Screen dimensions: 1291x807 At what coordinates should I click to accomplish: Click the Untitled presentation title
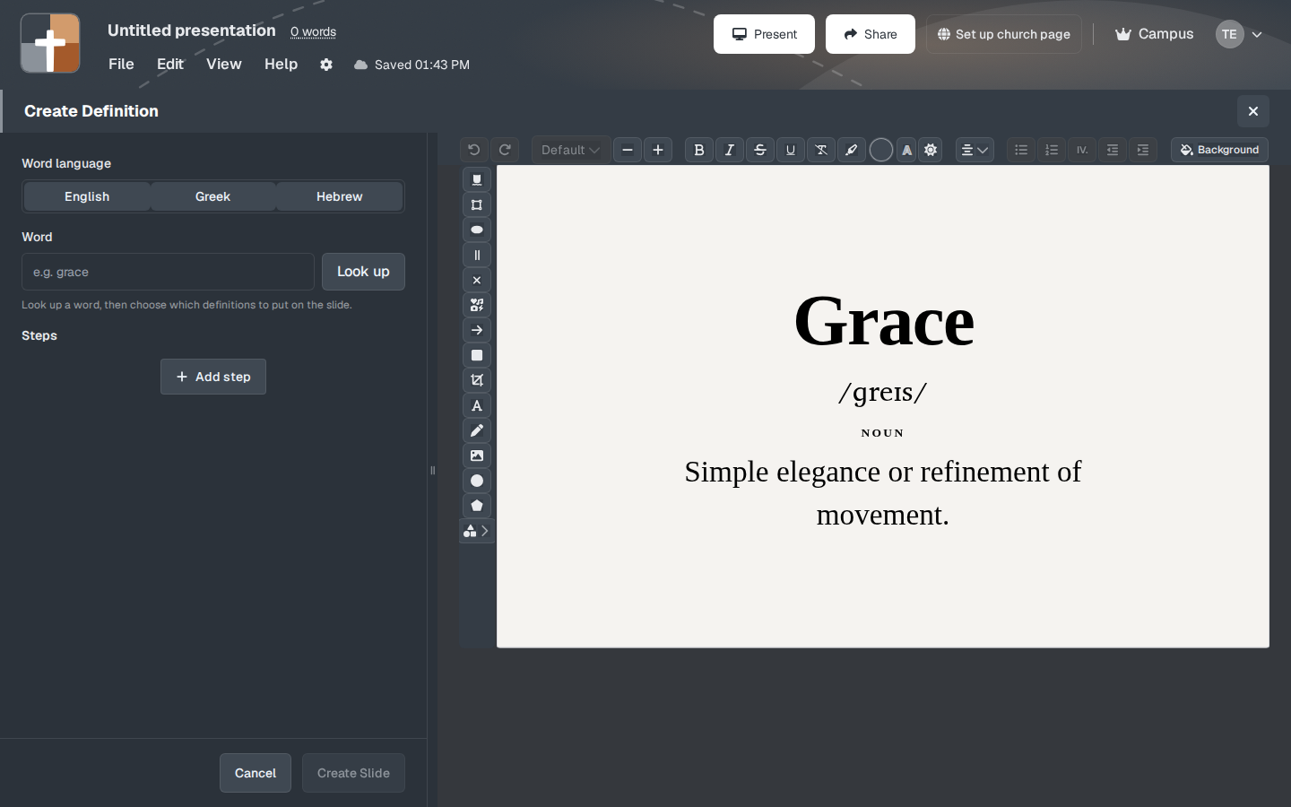pos(192,30)
